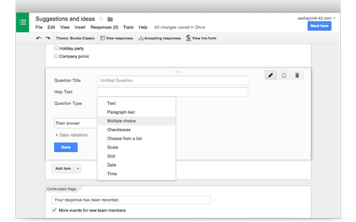This screenshot has height=222, width=356.
Task: Tick the Holiday party checkbox
Action: pyautogui.click(x=56, y=48)
